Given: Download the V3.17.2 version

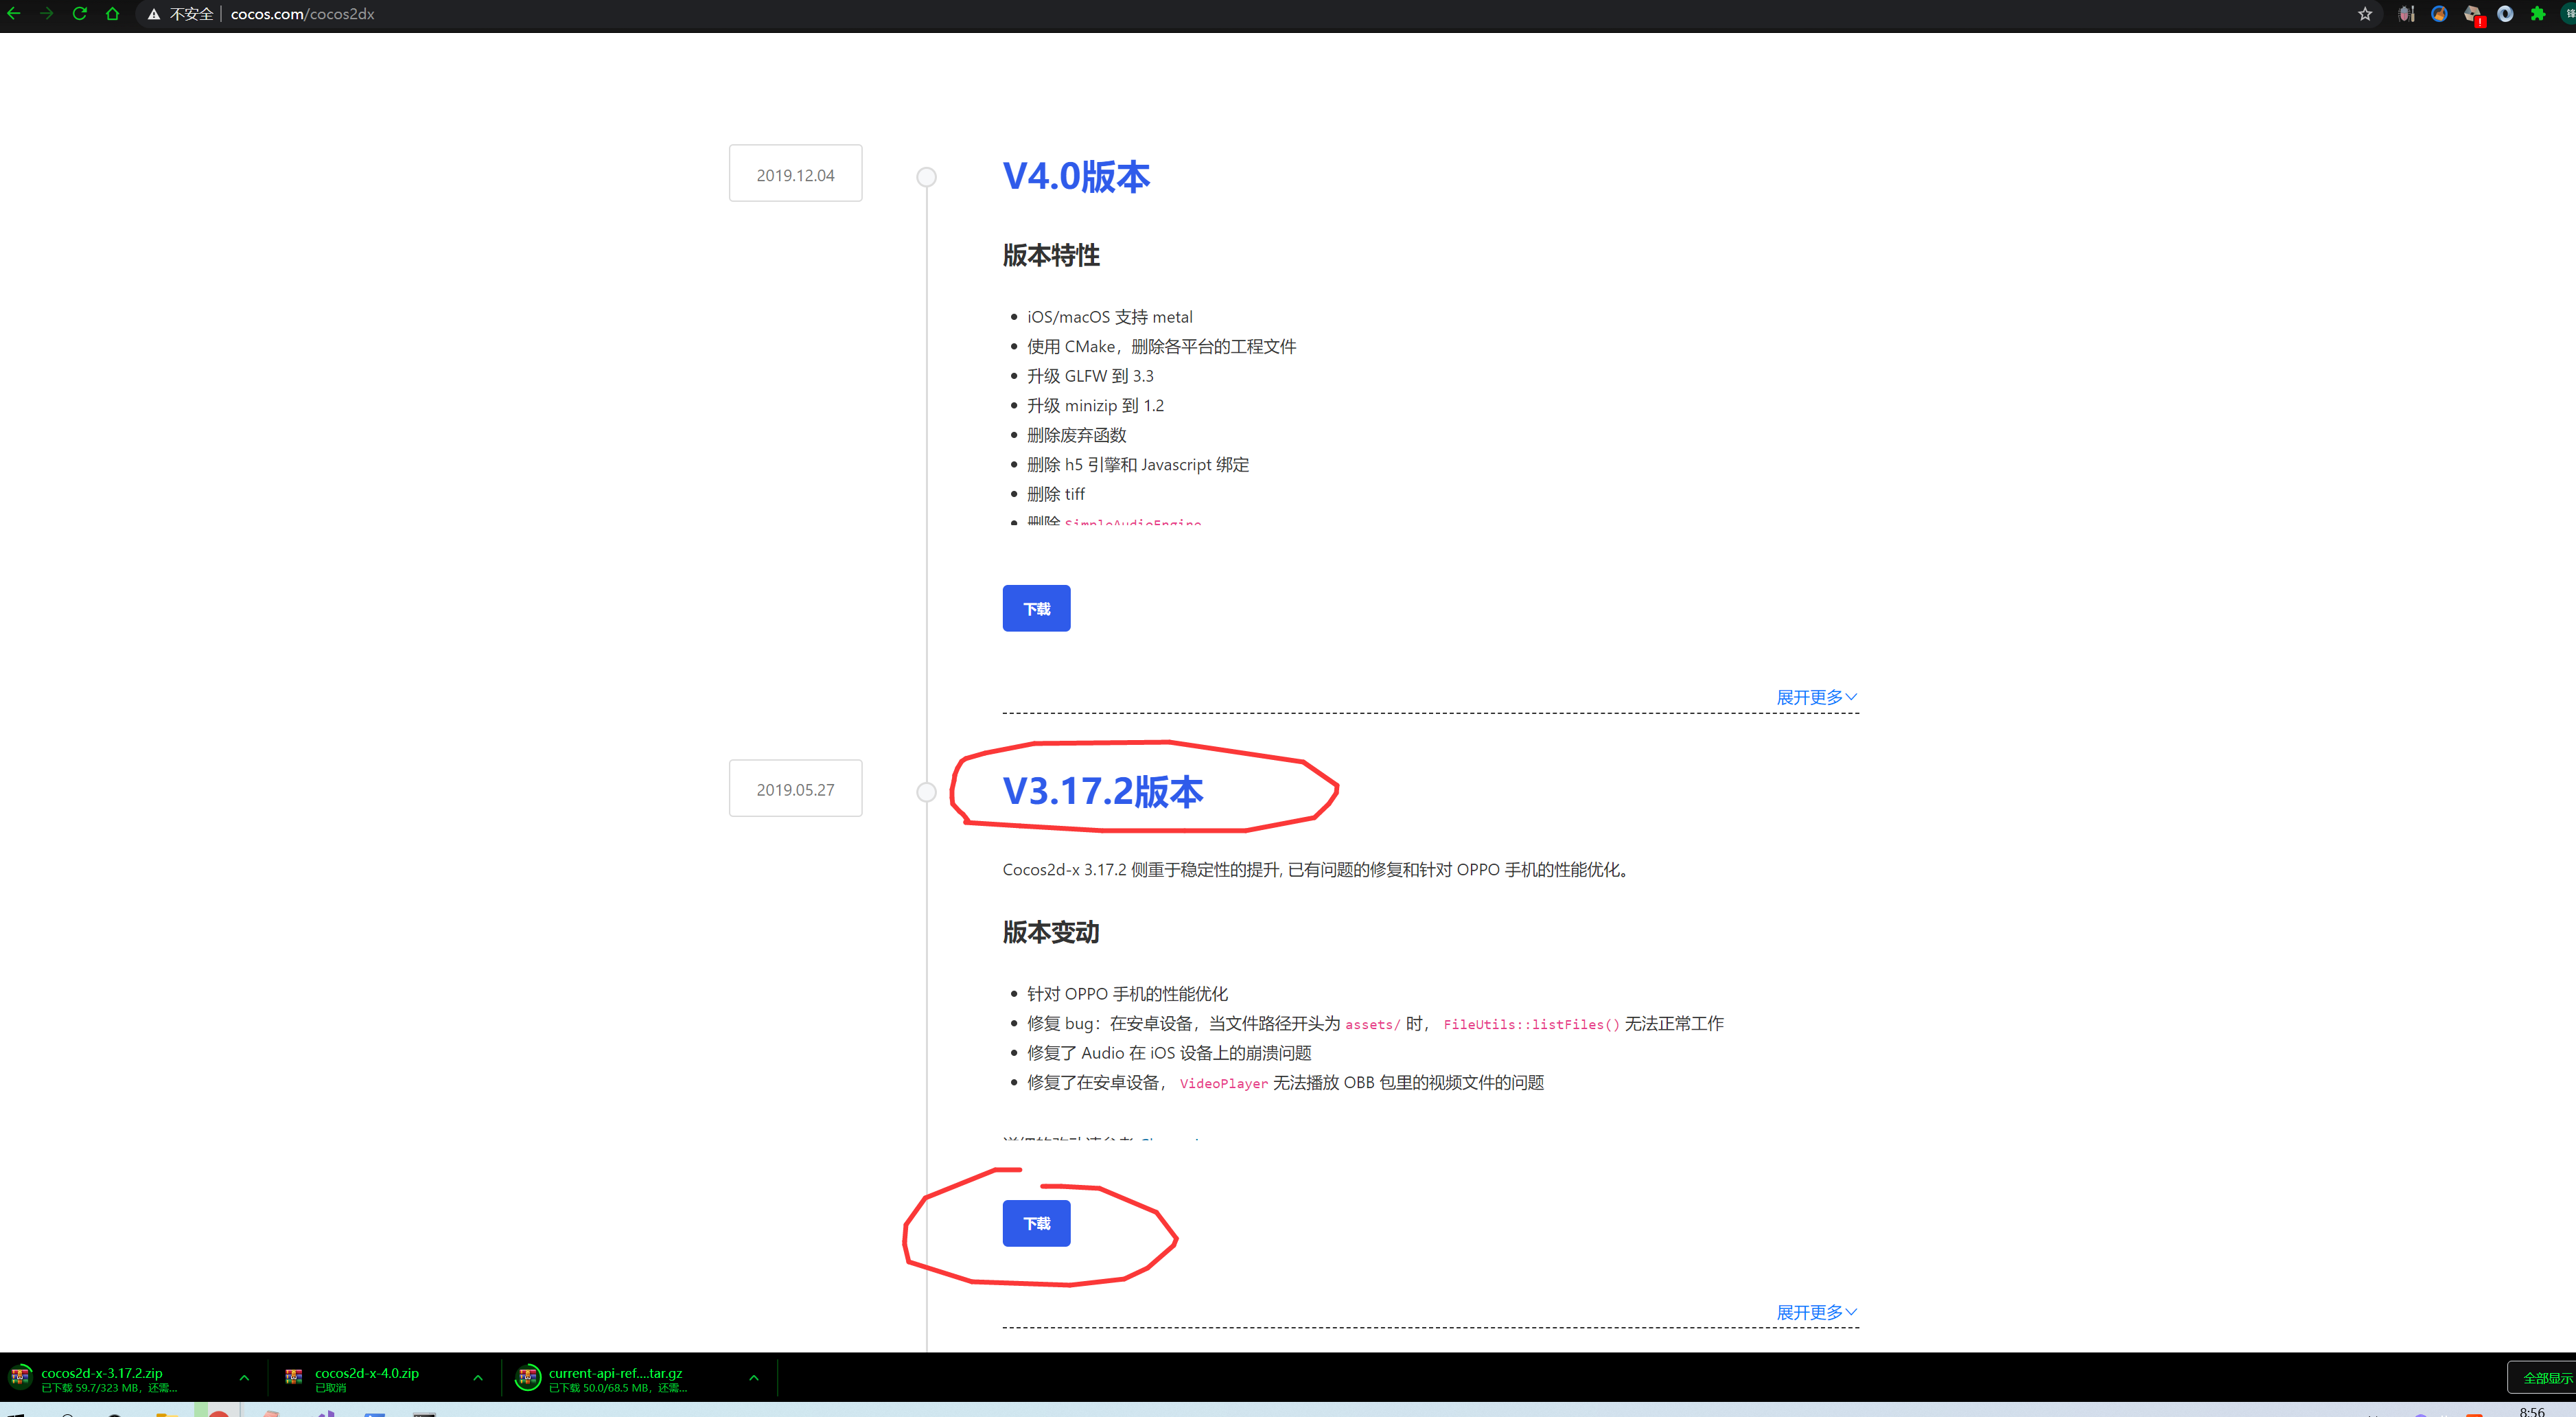Looking at the screenshot, I should pos(1036,1223).
